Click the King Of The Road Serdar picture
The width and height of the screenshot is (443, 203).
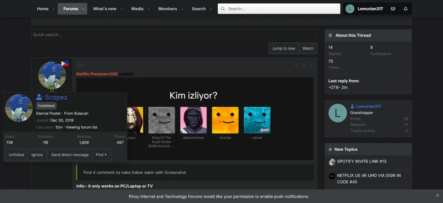162,120
